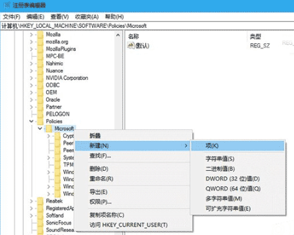Image resolution: width=294 pixels, height=235 pixels.
Task: Collapse the Microsoft tree node
Action: (x=40, y=129)
